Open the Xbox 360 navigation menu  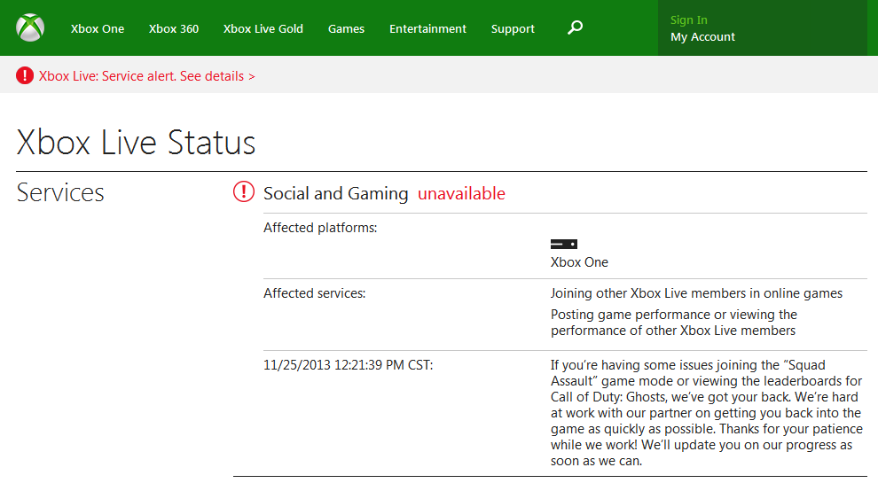tap(174, 28)
